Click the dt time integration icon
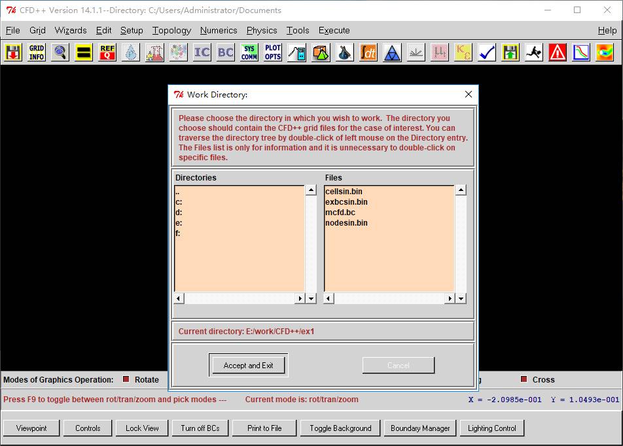The image size is (623, 446). click(368, 52)
